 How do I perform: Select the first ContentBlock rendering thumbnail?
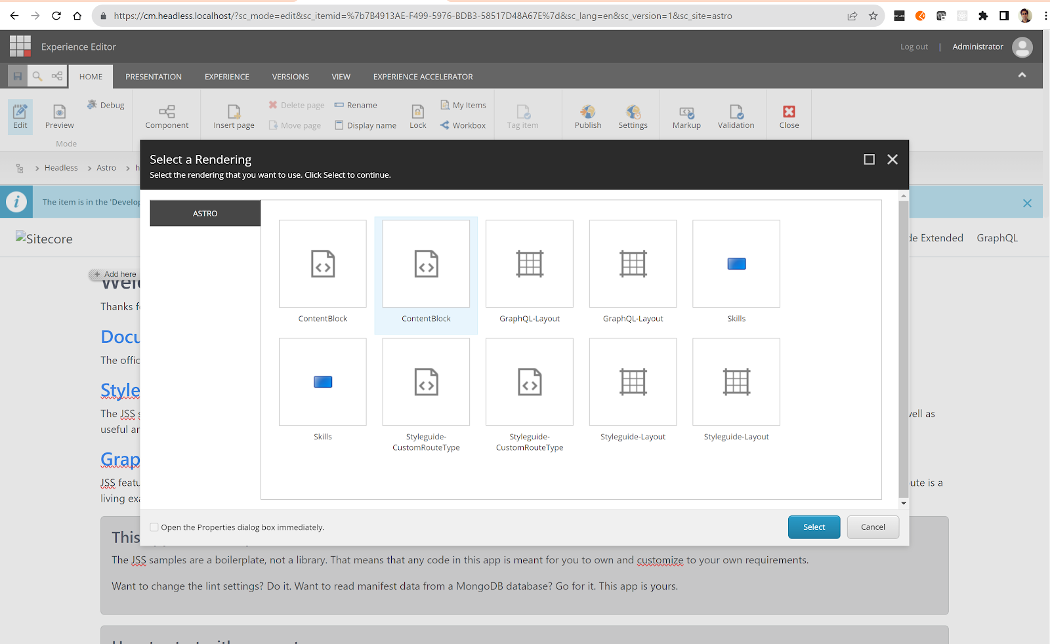pyautogui.click(x=323, y=264)
